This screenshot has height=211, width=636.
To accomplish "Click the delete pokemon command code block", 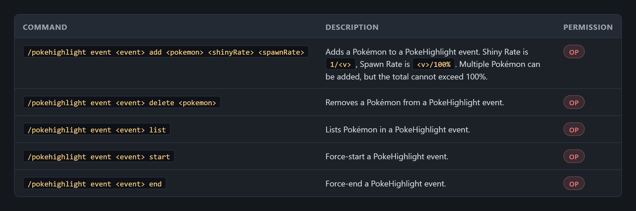I will pyautogui.click(x=122, y=102).
